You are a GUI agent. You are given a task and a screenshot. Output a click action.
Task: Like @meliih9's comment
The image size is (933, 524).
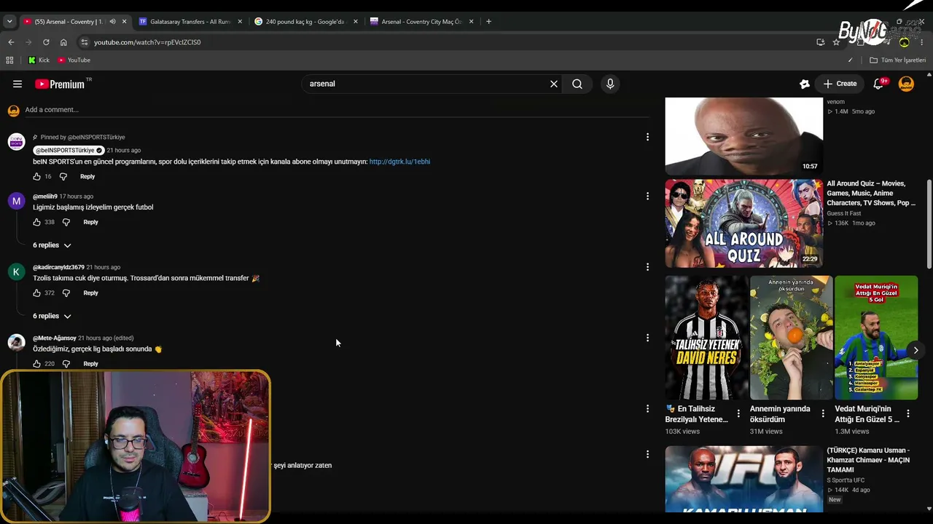pyautogui.click(x=37, y=222)
